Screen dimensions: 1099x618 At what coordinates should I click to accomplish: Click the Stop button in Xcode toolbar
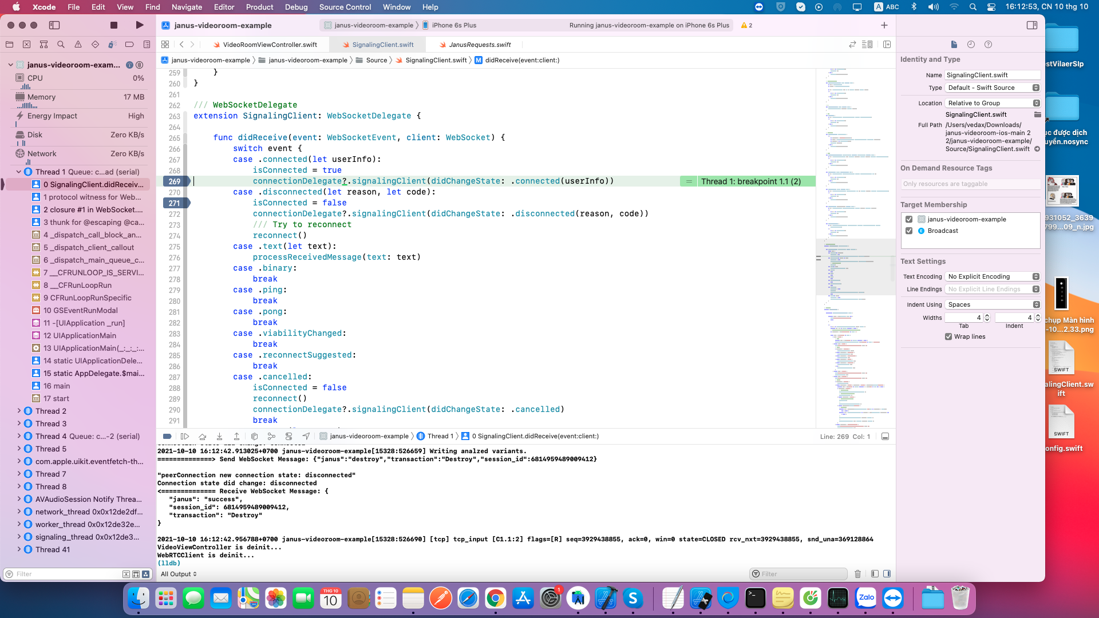(x=114, y=25)
